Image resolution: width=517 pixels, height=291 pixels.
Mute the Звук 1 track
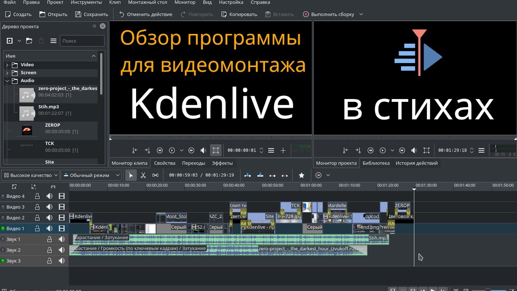(62, 239)
